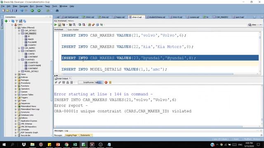264x148 pixels.
Task: Click the Connections tree vertical scrollbar
Action: [x=51, y=81]
